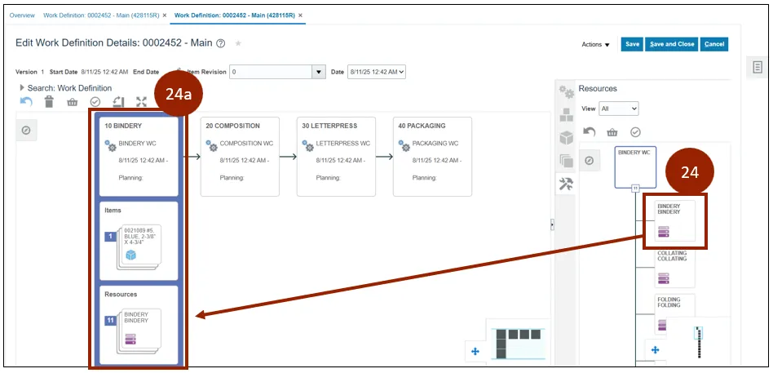Click the Save and Close button

tap(672, 44)
